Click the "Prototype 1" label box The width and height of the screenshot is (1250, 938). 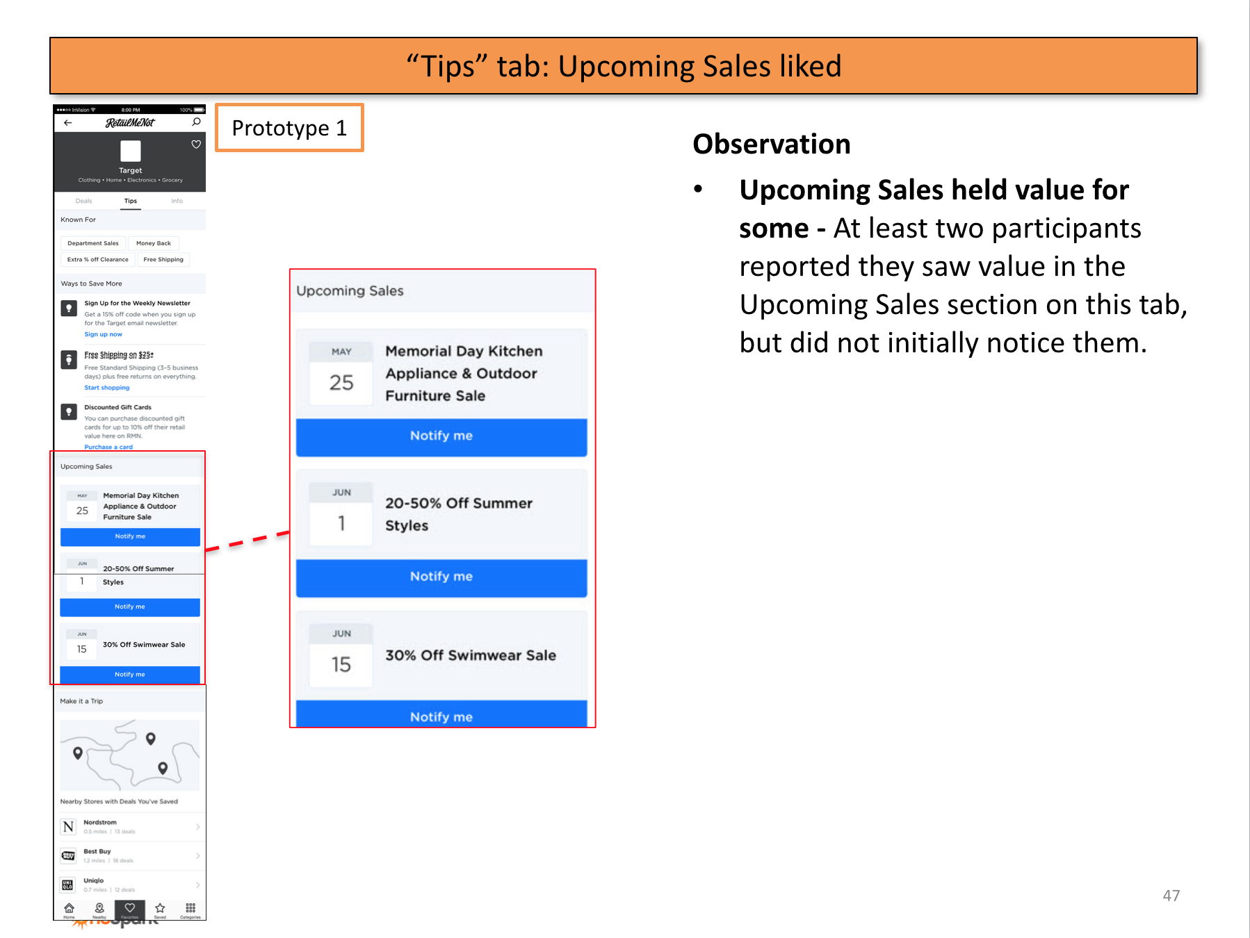pos(289,128)
